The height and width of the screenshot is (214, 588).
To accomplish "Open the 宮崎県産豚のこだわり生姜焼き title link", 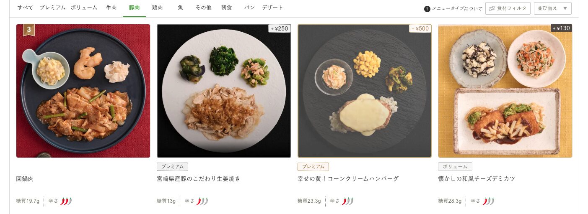I will pyautogui.click(x=199, y=179).
